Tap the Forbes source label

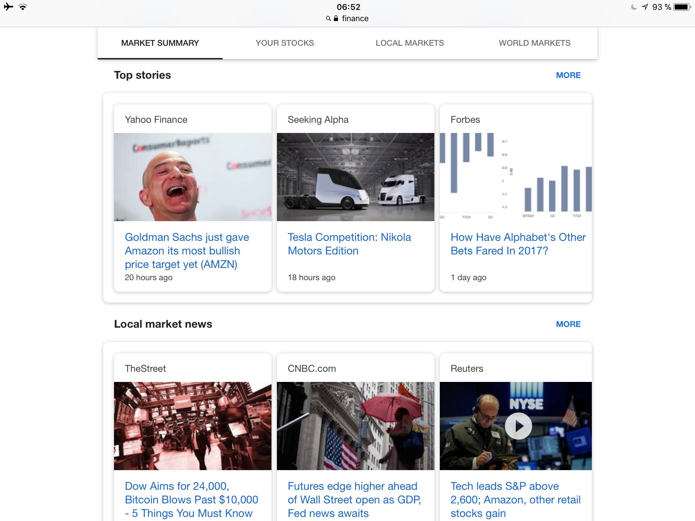click(465, 120)
